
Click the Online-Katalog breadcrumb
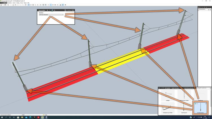[x=175, y=88]
